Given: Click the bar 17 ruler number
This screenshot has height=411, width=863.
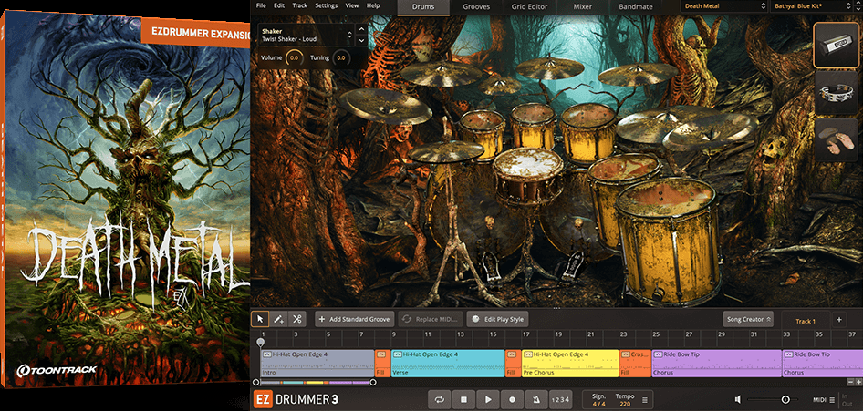Looking at the screenshot, I should [x=525, y=334].
